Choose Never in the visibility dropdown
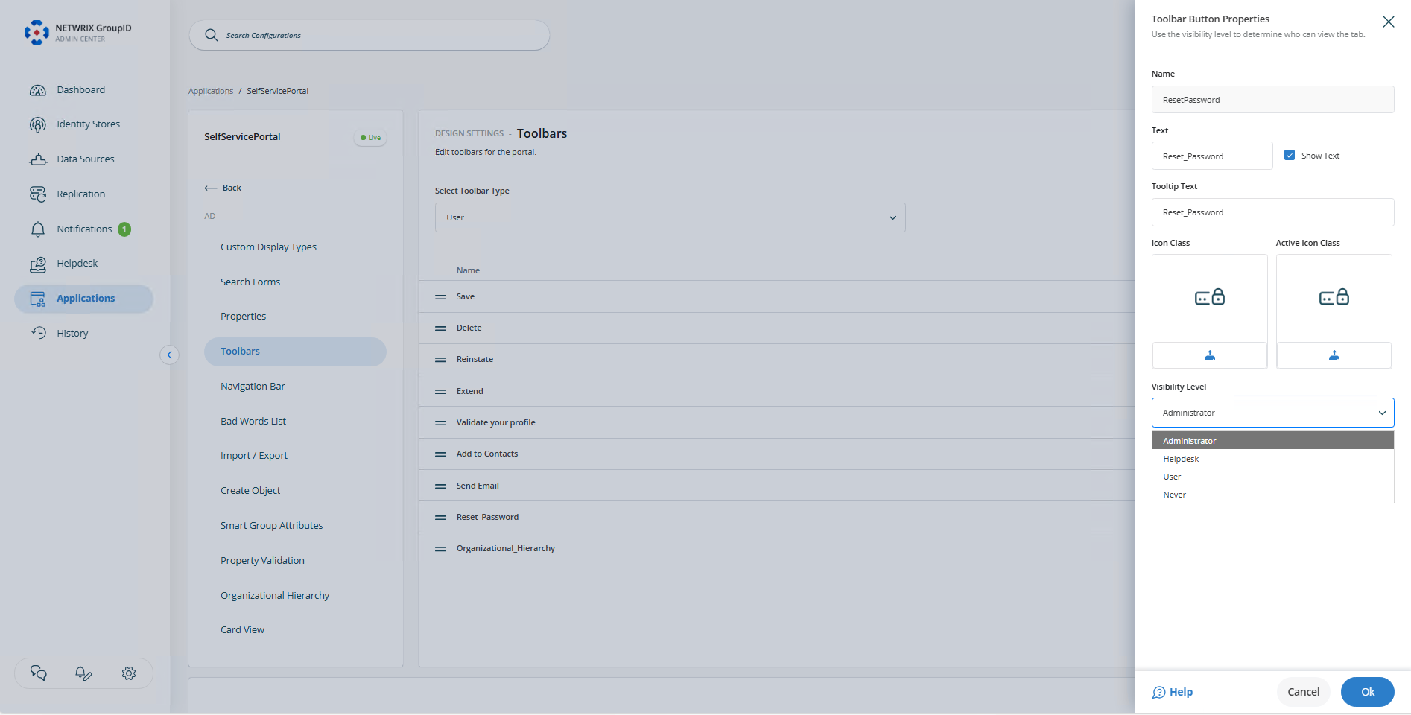Image resolution: width=1411 pixels, height=715 pixels. tap(1175, 494)
